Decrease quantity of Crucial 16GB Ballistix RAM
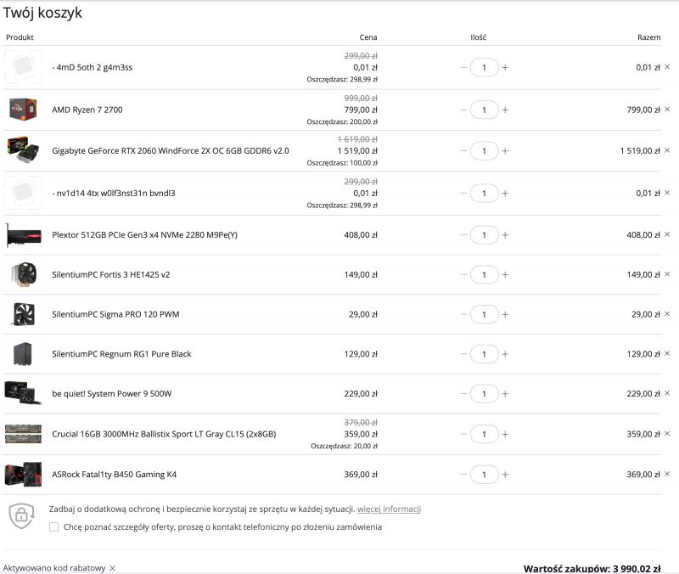Screen dimensions: 679x574 (x=463, y=434)
